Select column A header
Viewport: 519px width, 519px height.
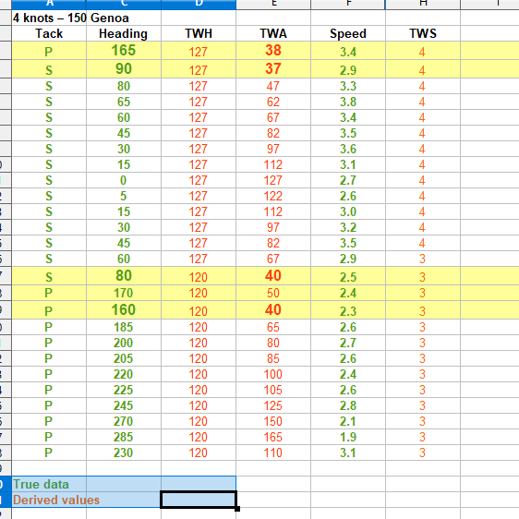click(x=49, y=4)
